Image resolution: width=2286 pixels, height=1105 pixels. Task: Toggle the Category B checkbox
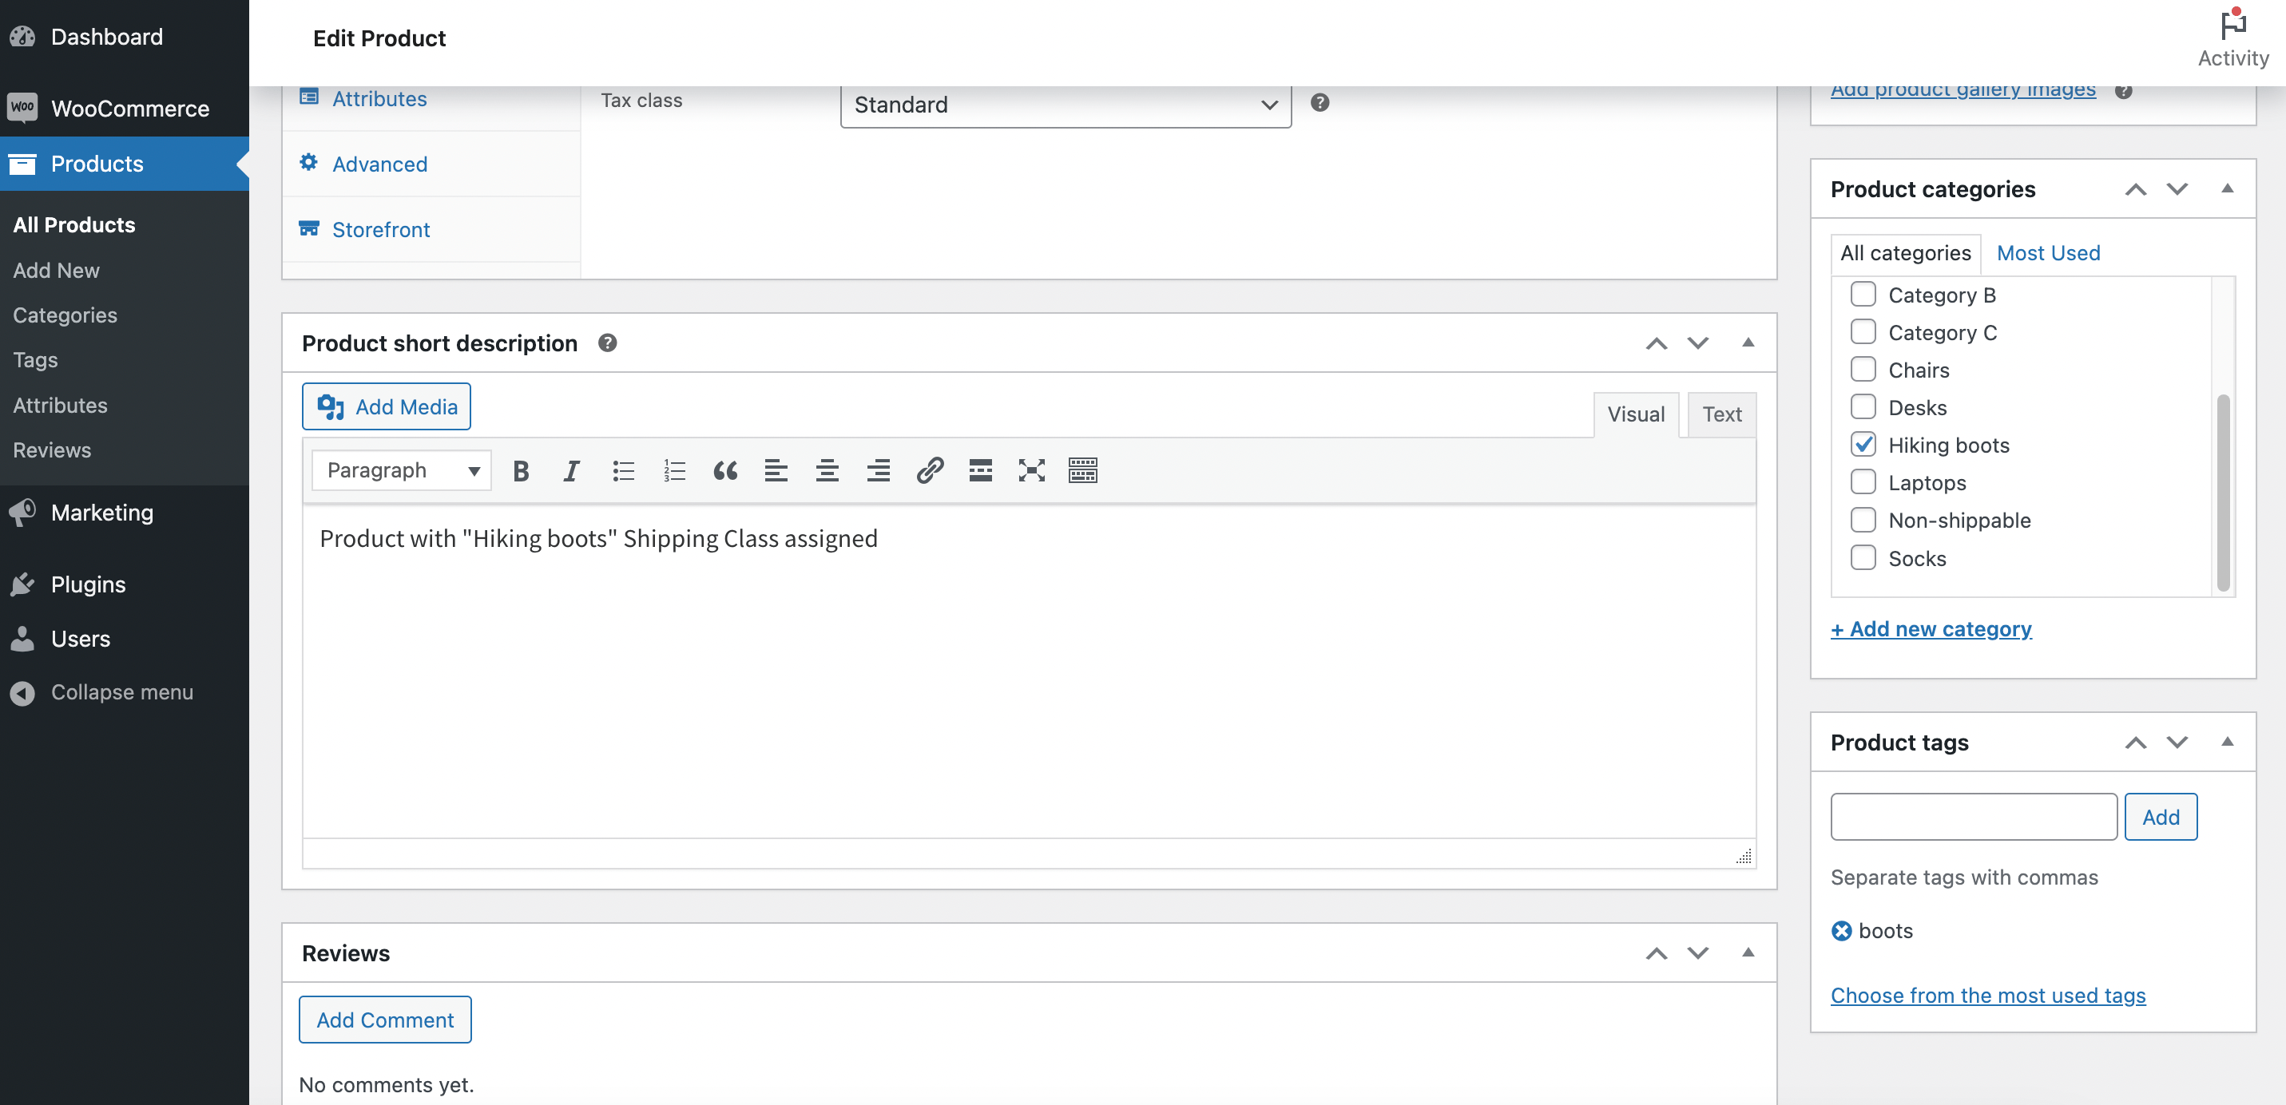[x=1863, y=293]
